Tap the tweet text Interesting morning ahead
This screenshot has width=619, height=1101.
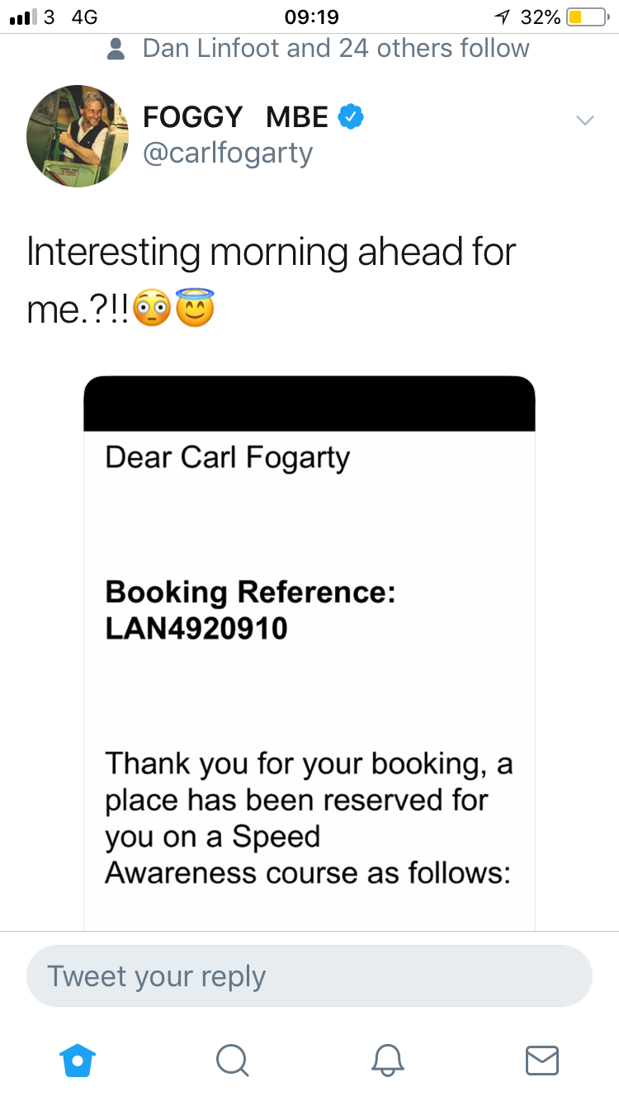click(x=272, y=251)
